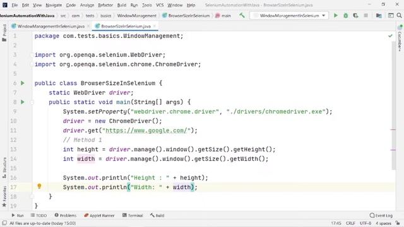Open the Project tool window sidebar button
Image resolution: width=404 pixels, height=227 pixels.
coord(4,33)
